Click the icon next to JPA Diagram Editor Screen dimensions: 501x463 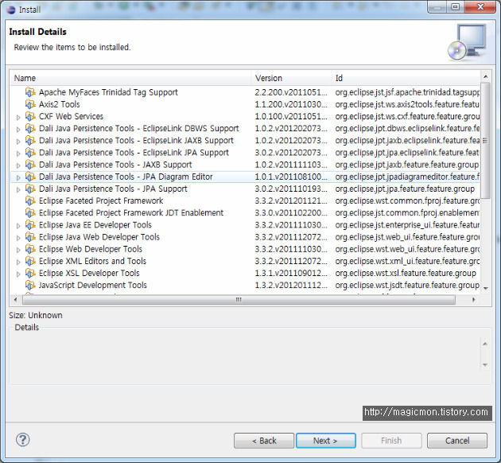pyautogui.click(x=30, y=177)
